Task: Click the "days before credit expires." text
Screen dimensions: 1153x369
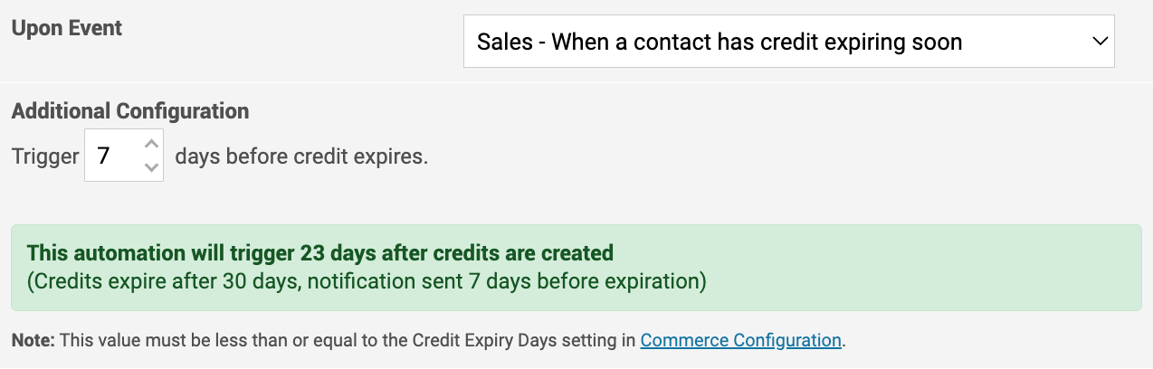Action: [301, 156]
